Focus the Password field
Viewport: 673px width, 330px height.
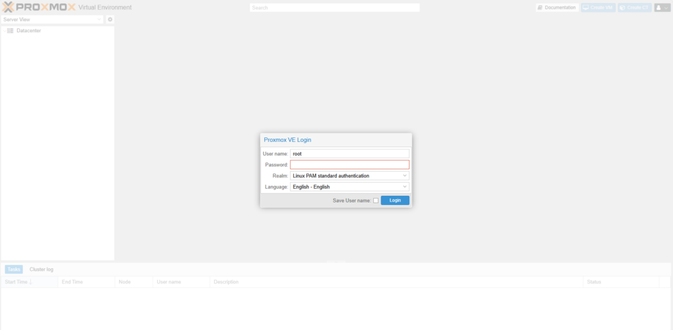[x=350, y=164]
